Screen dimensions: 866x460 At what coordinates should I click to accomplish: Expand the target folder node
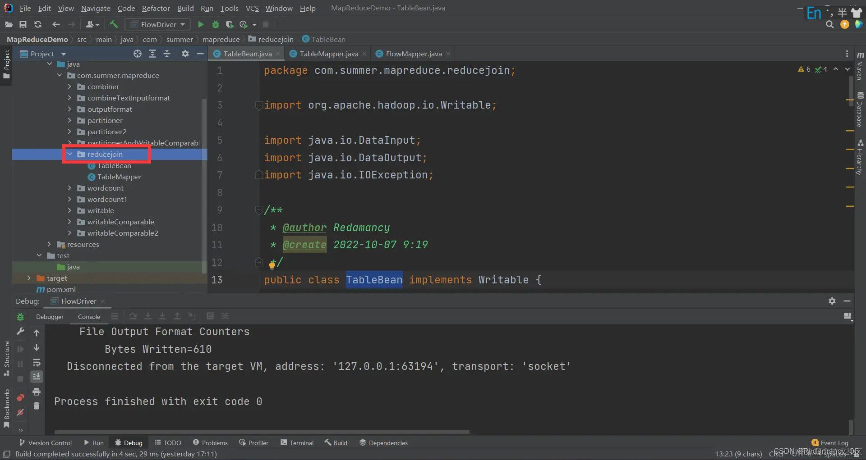pyautogui.click(x=29, y=278)
